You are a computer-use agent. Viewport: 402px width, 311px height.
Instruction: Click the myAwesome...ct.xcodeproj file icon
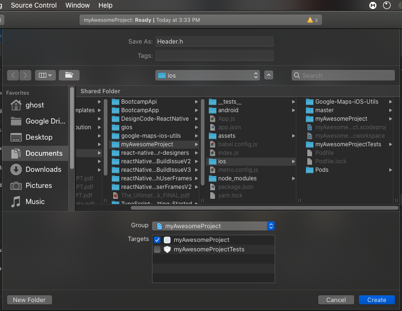310,127
